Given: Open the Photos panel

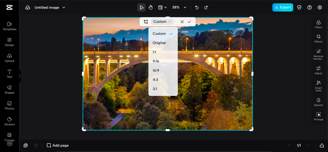Looking at the screenshot, I should pos(9,105).
